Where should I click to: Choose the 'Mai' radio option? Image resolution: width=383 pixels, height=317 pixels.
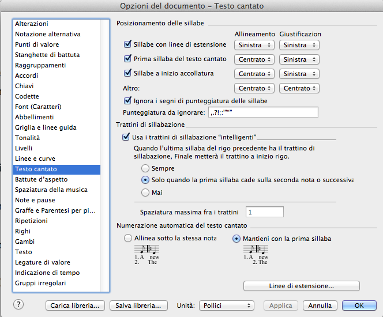pos(145,193)
